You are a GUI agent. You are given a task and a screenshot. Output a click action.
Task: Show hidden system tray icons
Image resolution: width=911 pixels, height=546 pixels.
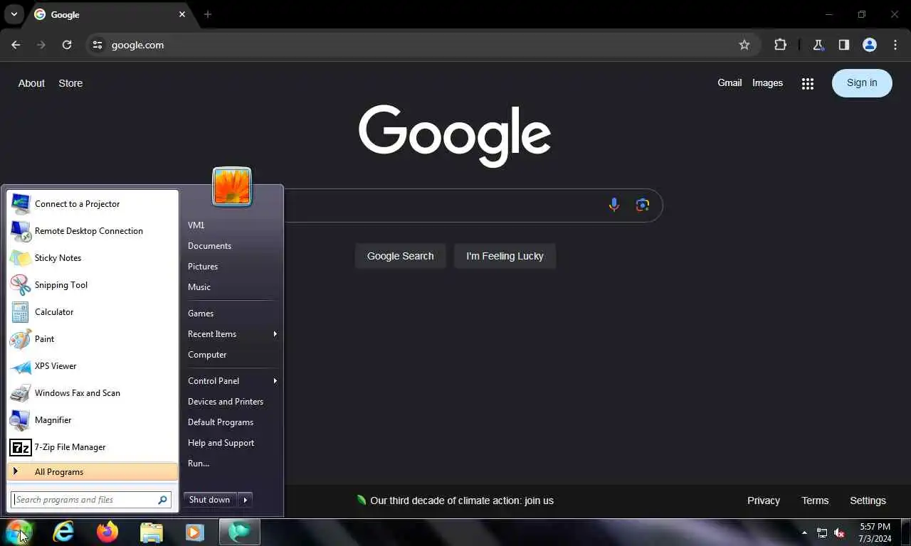click(804, 532)
